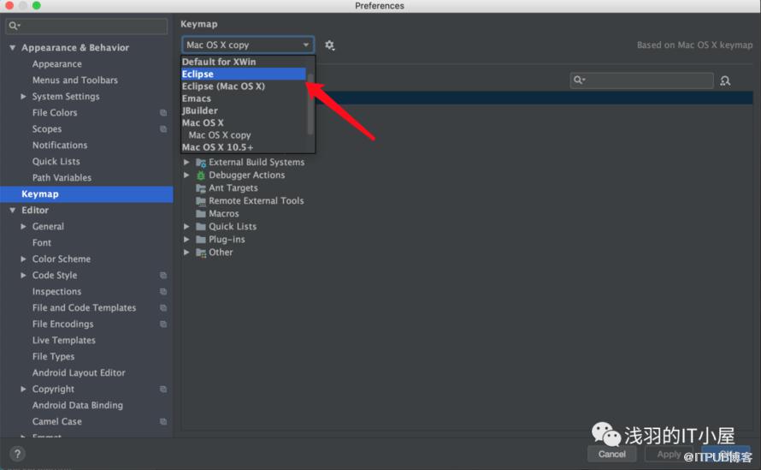Click the Remote External Tools folder icon
This screenshot has width=761, height=470.
coord(201,200)
